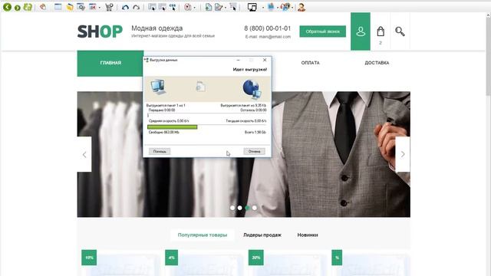Click the black monitor devices toolbar icon
This screenshot has width=491, height=276.
[x=252, y=7]
